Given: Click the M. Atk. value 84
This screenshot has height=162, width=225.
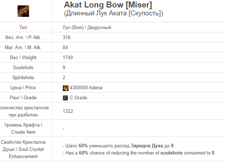Looking at the screenshot, I should coord(65,47).
